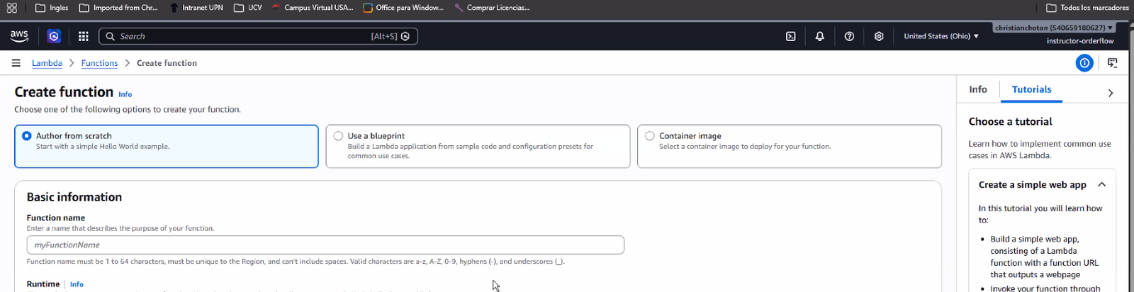
Task: Switch to the Tutorials tab
Action: point(1031,89)
